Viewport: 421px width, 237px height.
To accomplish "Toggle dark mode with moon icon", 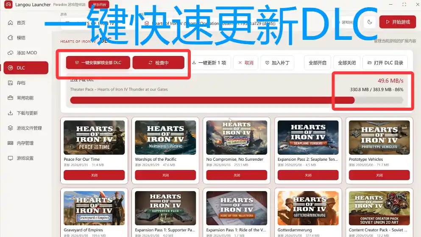I will pos(370,22).
